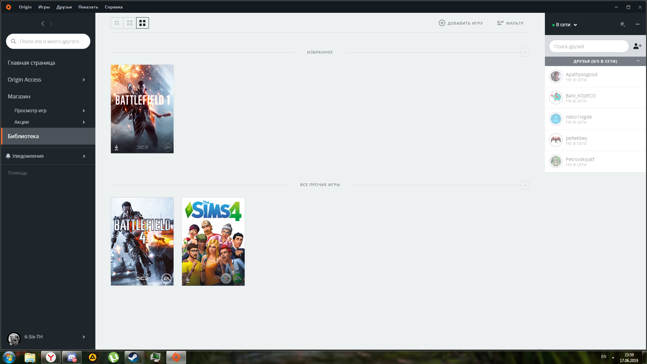The height and width of the screenshot is (364, 647).
Task: Select friend nikto1nigde
Action: [595, 119]
